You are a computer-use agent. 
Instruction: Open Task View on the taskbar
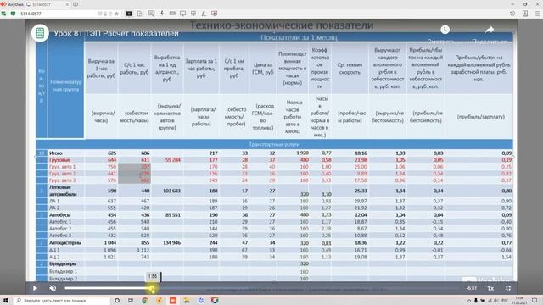131,301
